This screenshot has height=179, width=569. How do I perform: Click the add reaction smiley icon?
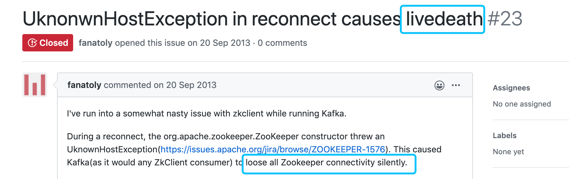[x=439, y=85]
